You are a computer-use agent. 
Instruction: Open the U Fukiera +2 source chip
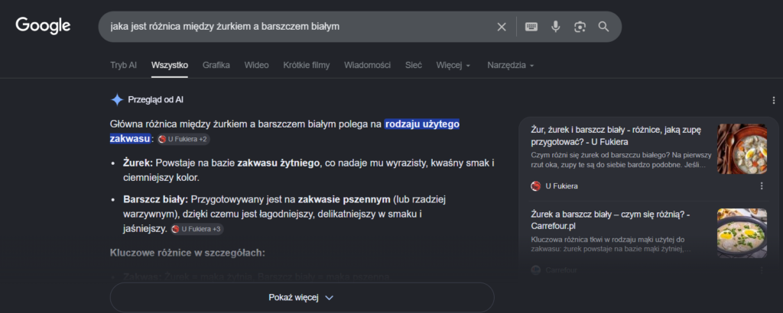point(184,140)
